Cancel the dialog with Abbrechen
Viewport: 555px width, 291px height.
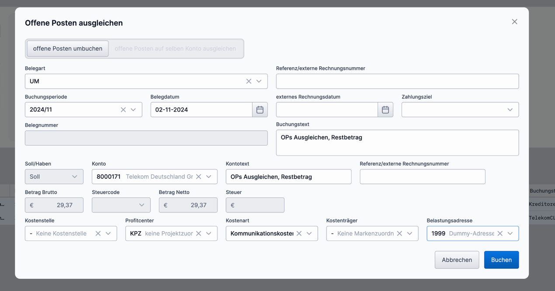(457, 260)
